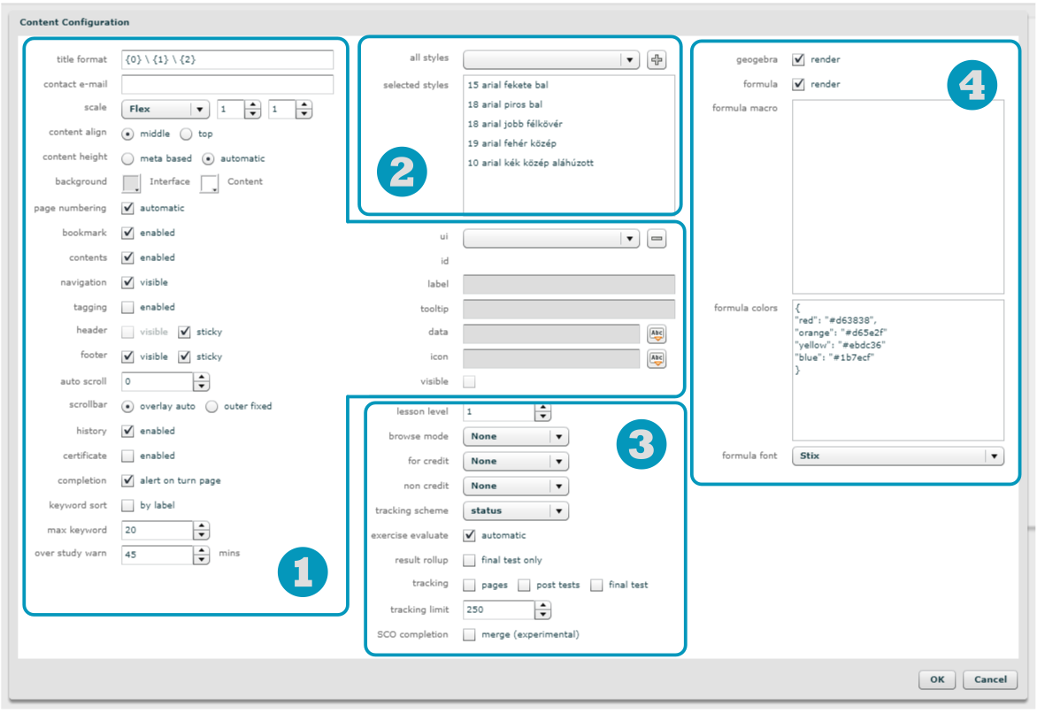
Task: Disable the bookmark enabled checkbox
Action: [128, 234]
